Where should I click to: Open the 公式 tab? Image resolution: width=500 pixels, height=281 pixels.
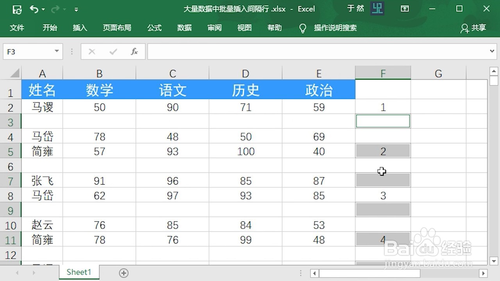(x=154, y=28)
